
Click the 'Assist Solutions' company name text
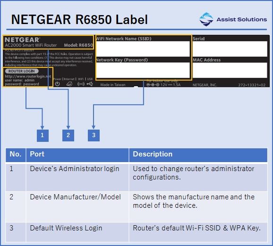(241, 19)
